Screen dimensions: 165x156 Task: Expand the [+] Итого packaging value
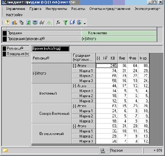click(89, 39)
